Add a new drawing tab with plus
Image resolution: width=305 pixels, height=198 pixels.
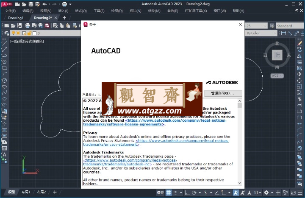(64, 18)
